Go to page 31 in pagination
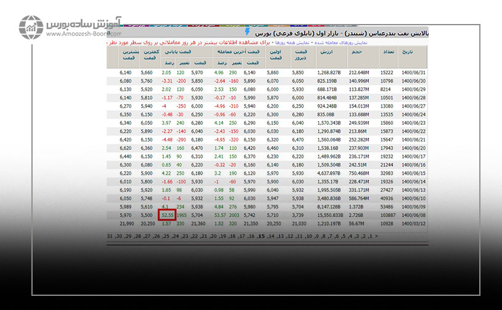502x310 pixels. pos(110,236)
